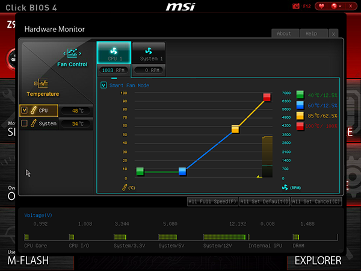This screenshot has height=271, width=361.
Task: Click the CPU 48°C temperature value
Action: tap(78, 111)
